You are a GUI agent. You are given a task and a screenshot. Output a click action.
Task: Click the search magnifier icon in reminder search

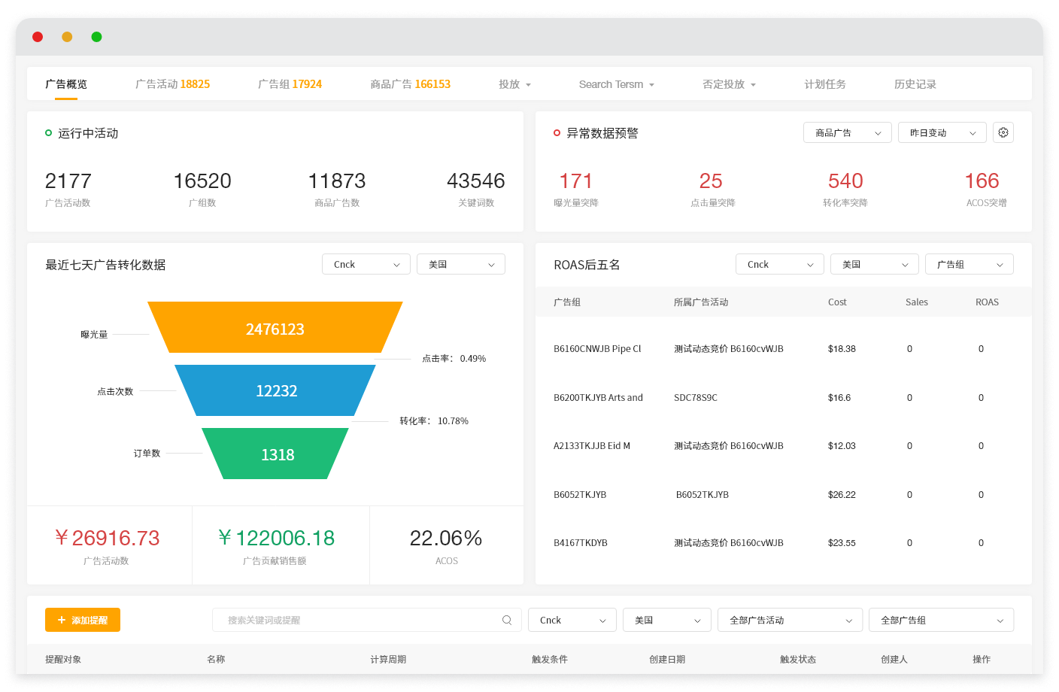click(507, 620)
